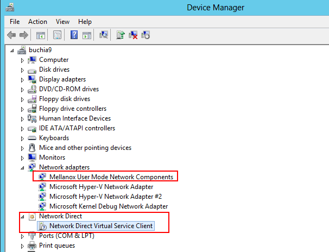Scan for hardware changes icon
The width and height of the screenshot is (329, 252).
point(104,35)
